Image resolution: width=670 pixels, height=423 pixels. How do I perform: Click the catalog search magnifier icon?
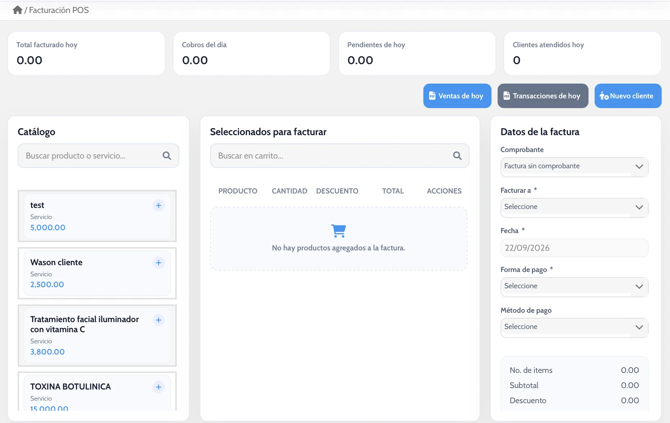click(167, 156)
